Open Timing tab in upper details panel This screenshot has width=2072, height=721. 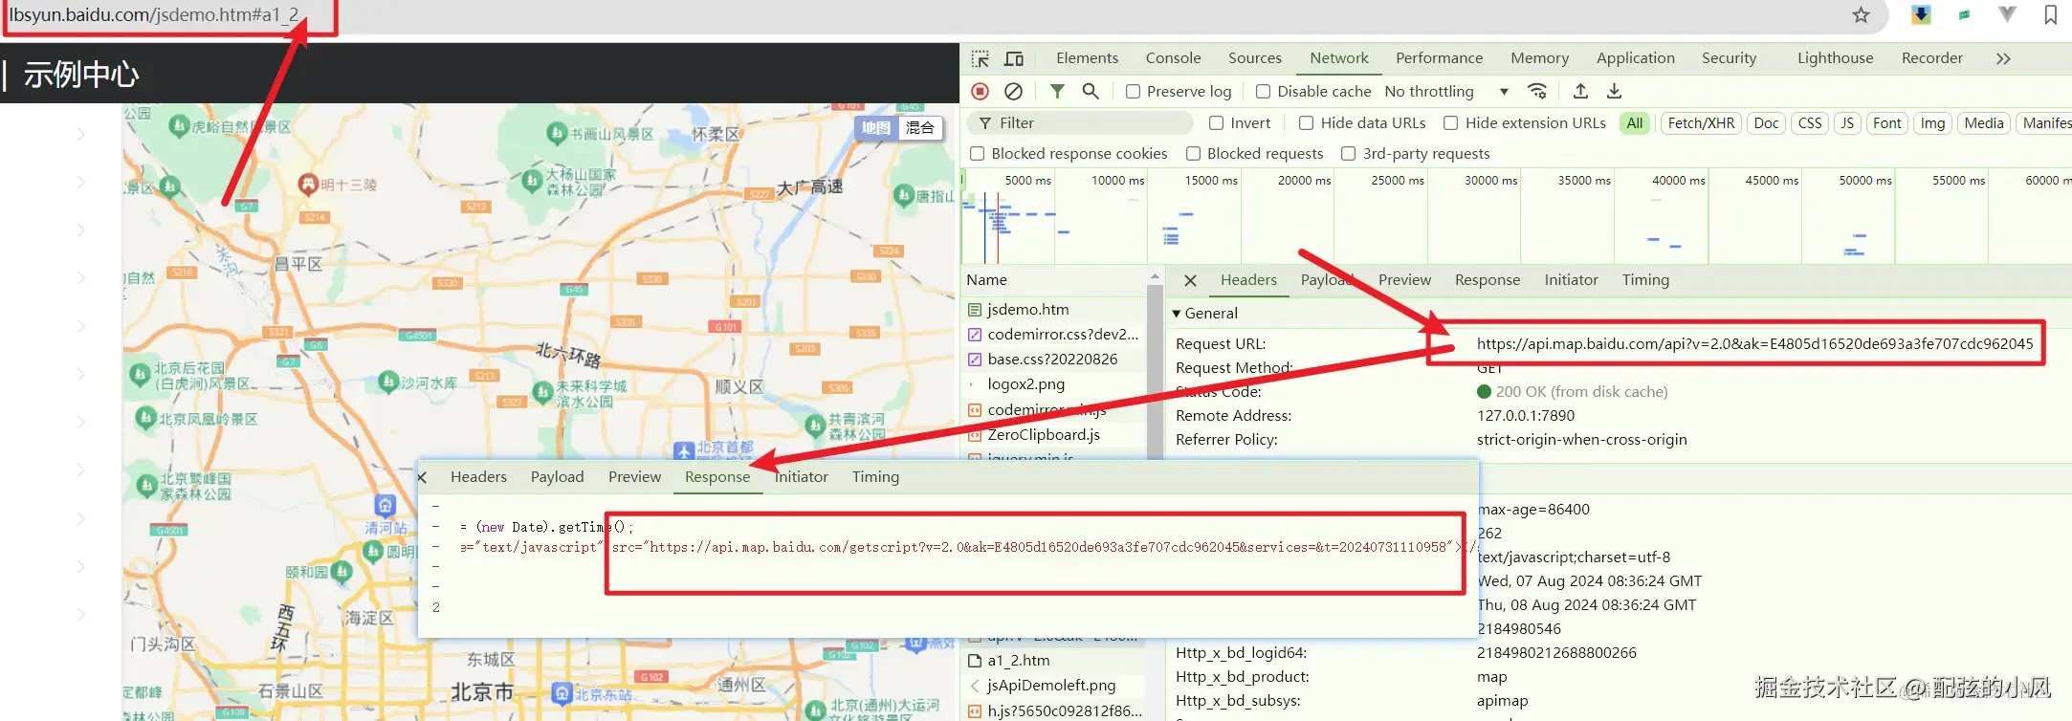(1645, 279)
